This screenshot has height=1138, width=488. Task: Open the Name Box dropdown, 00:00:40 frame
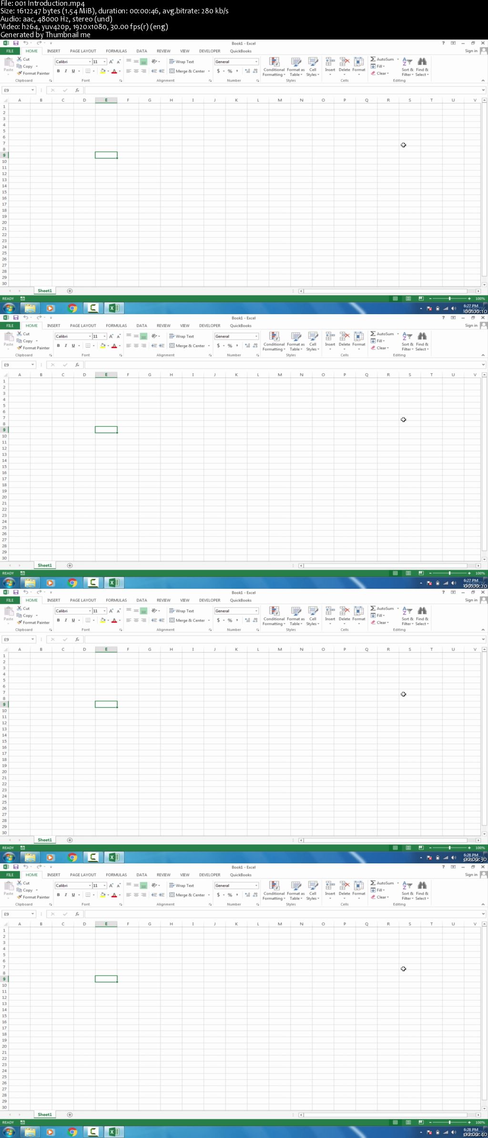[x=32, y=914]
